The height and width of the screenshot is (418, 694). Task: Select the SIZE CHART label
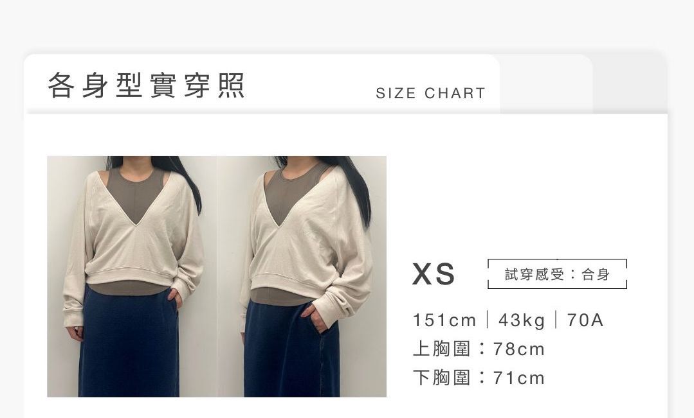(431, 93)
